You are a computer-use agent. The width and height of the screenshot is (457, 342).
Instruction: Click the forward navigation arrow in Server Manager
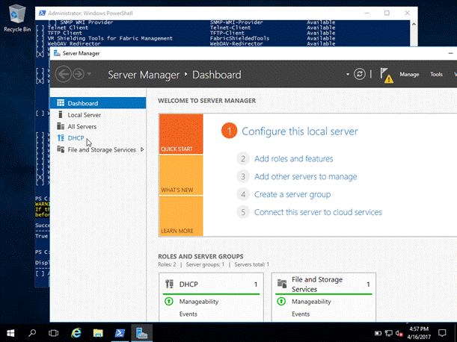coord(79,74)
